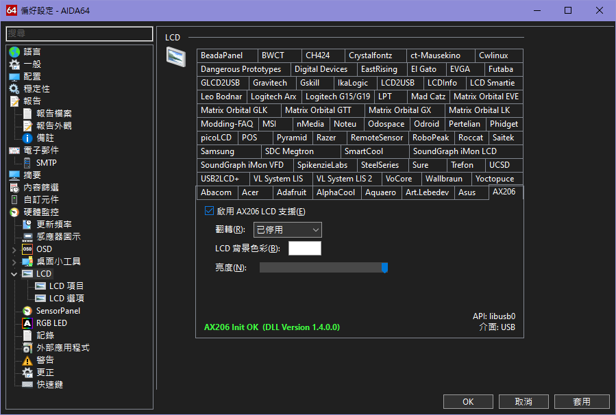Screen dimensions: 616x415
Task: Open the Asus tab
Action: coord(472,193)
